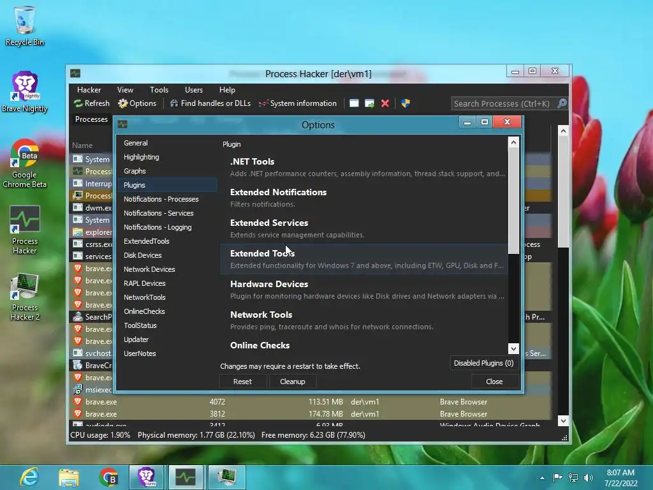Click the Chrome Beta taskbar icon
The height and width of the screenshot is (490, 653).
[x=108, y=477]
